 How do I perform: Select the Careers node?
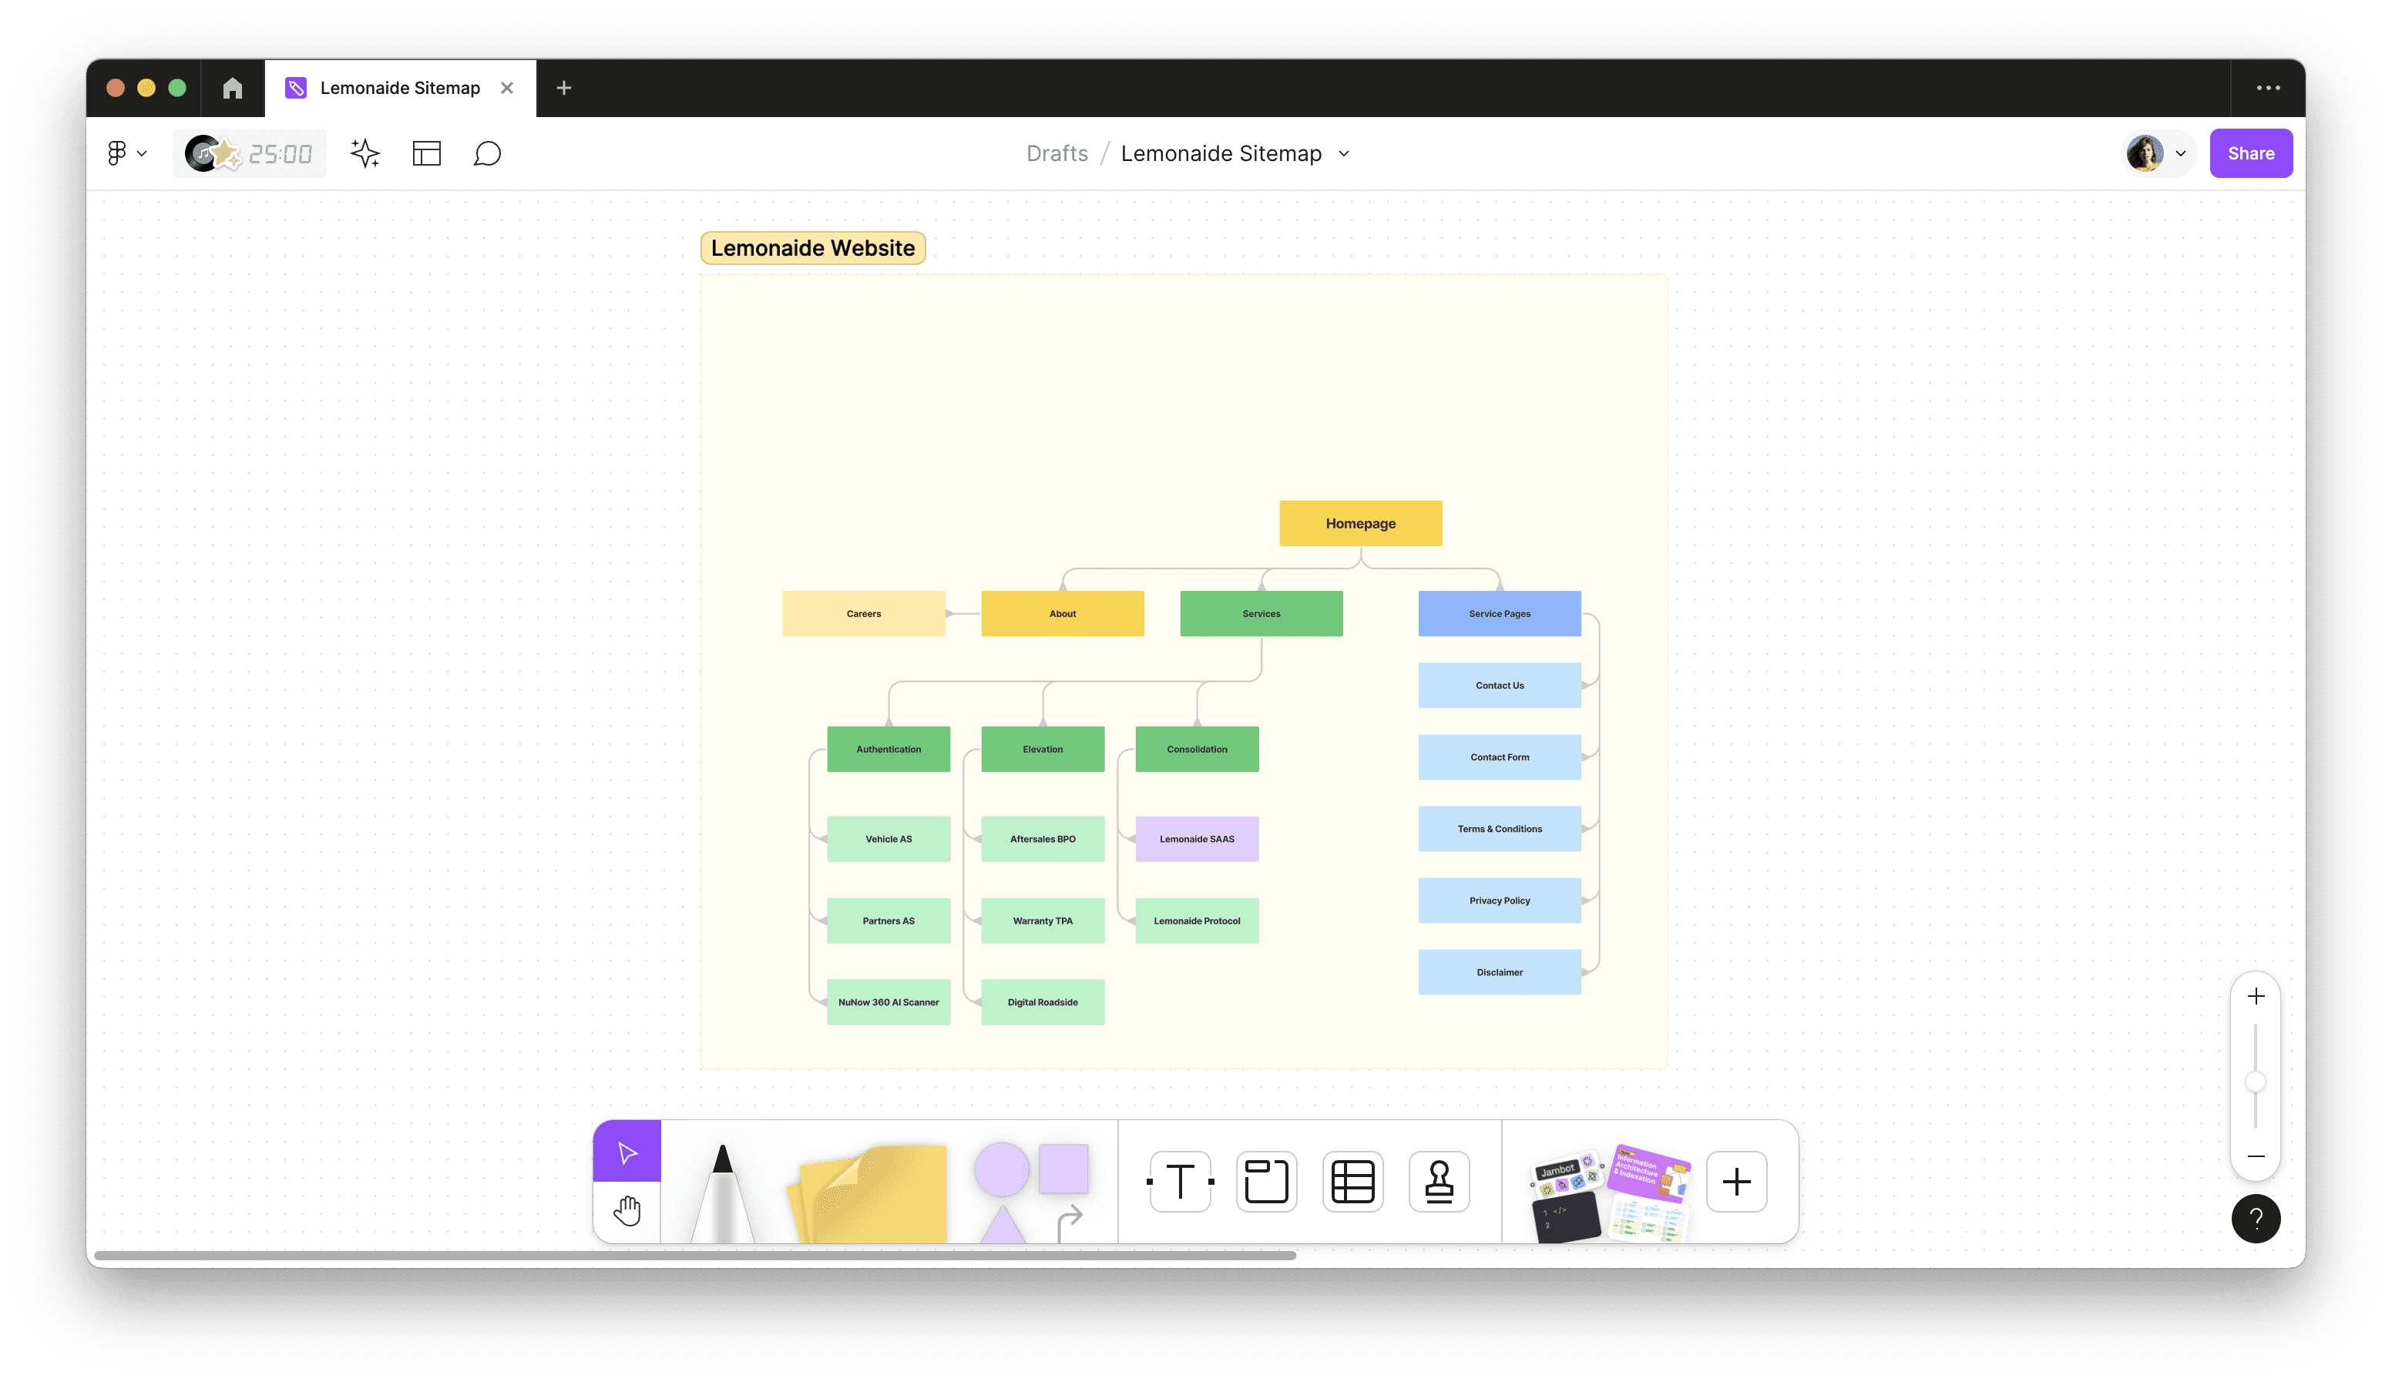863,613
